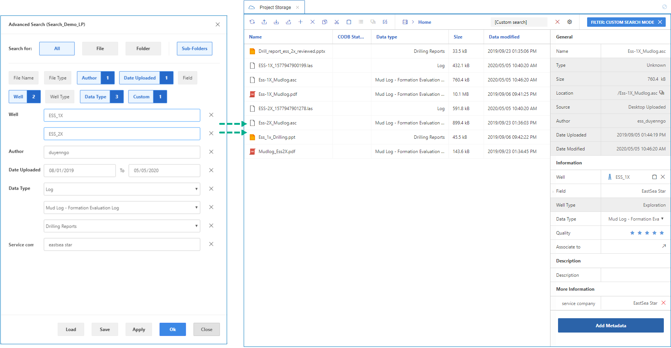Click the download icon in the toolbar
Screen dimensions: 671x348
(276, 22)
